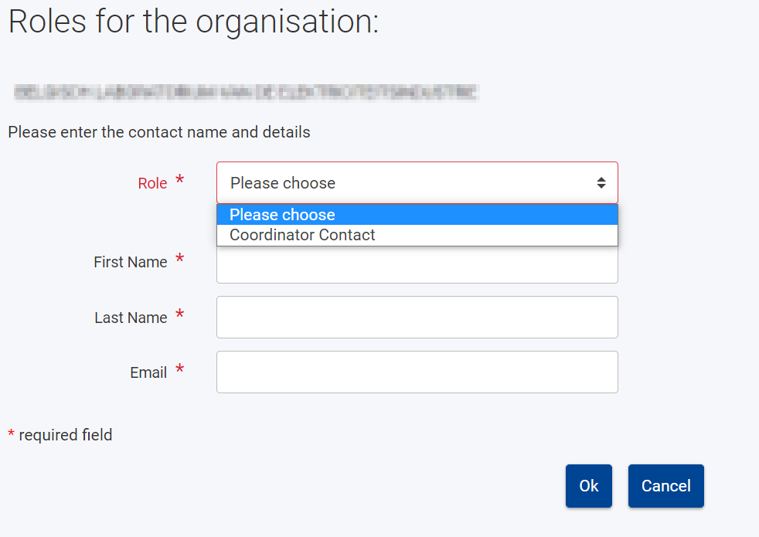This screenshot has height=537, width=759.
Task: Focus the Email input field
Action: click(417, 372)
